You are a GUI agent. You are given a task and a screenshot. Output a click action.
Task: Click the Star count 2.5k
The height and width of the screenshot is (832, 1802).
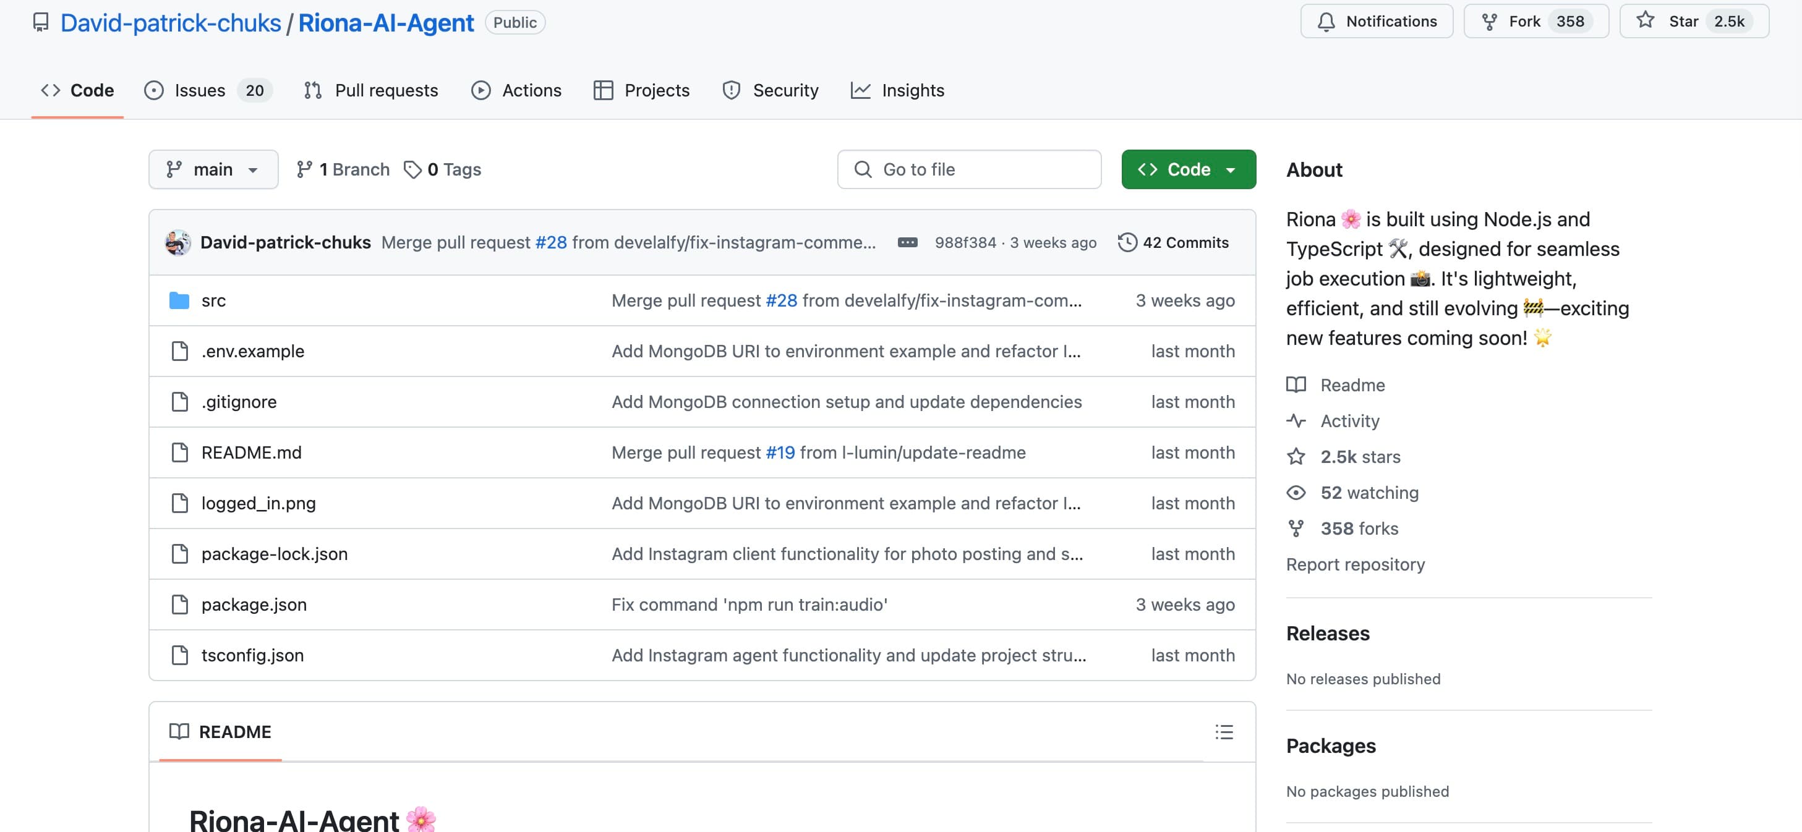pos(1728,22)
